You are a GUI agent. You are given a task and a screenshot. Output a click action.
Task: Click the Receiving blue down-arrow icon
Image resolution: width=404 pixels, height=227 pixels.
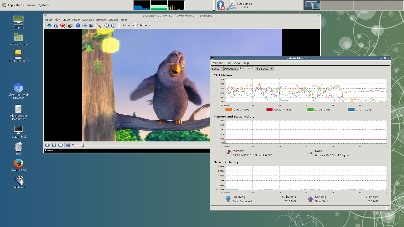tap(228, 199)
